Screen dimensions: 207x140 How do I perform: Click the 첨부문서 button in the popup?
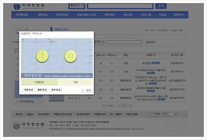[56, 90]
